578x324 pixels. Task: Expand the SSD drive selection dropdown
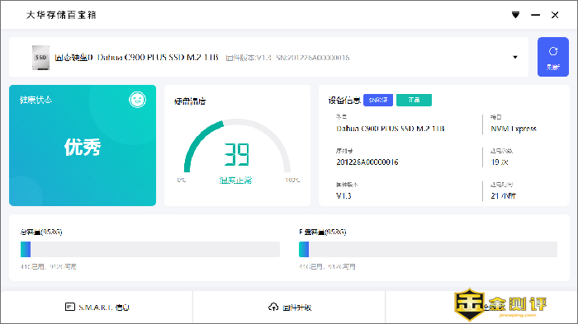515,57
